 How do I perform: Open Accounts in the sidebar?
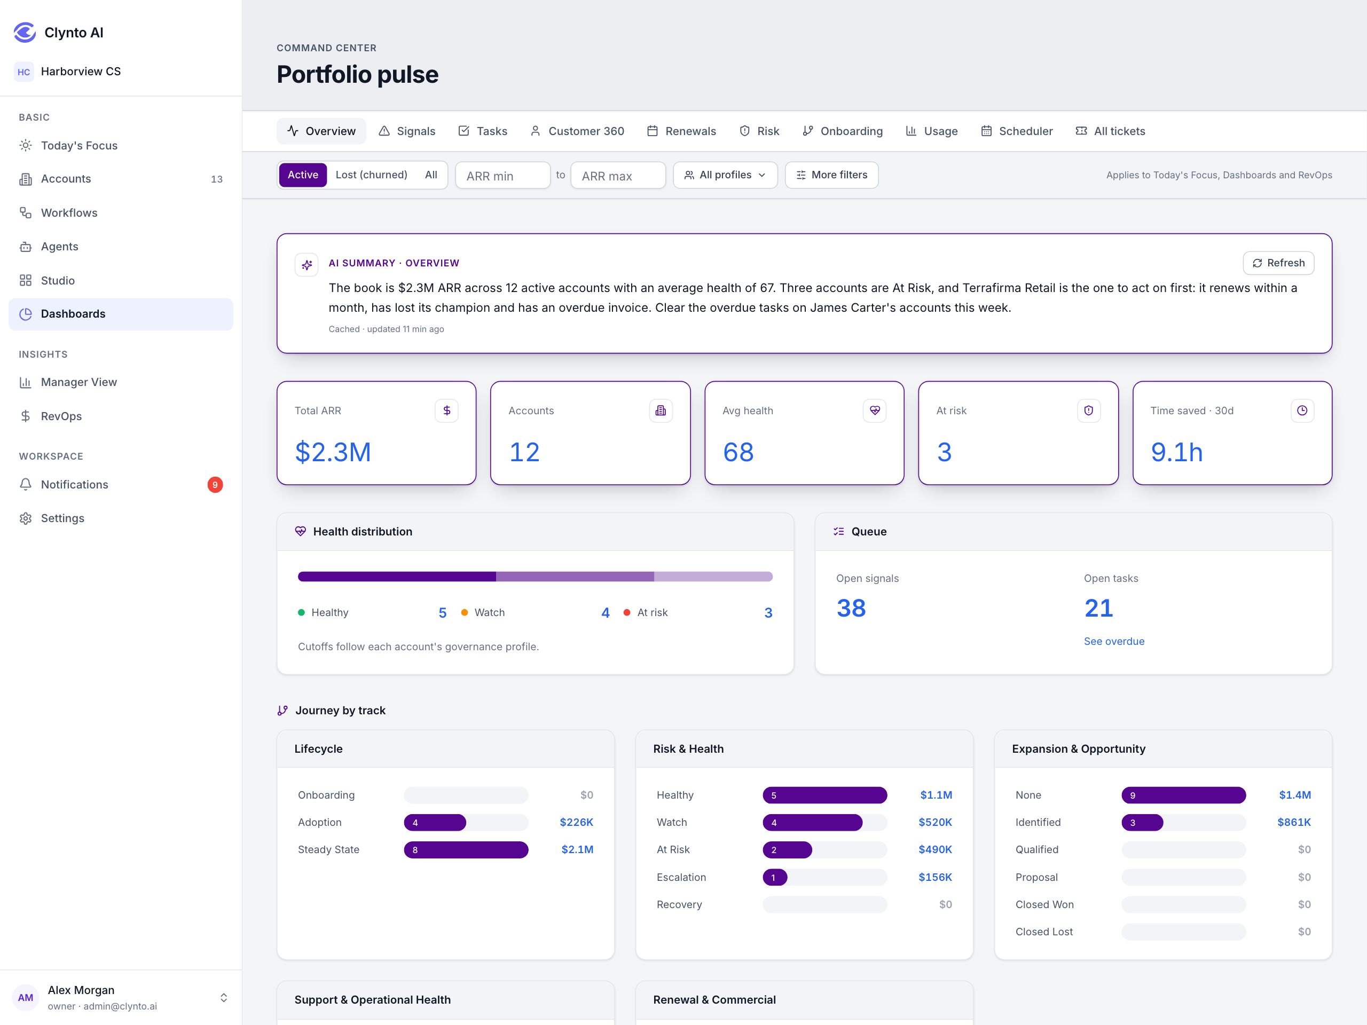point(121,179)
